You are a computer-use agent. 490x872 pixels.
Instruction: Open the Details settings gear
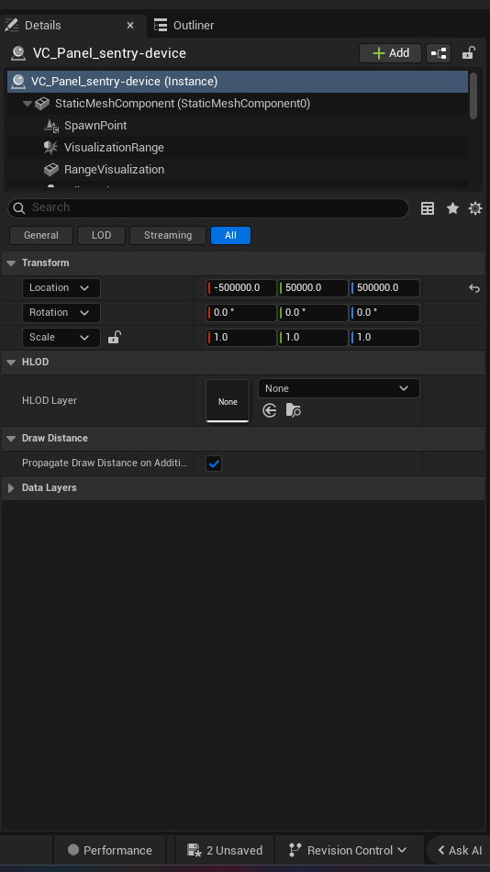pyautogui.click(x=475, y=208)
